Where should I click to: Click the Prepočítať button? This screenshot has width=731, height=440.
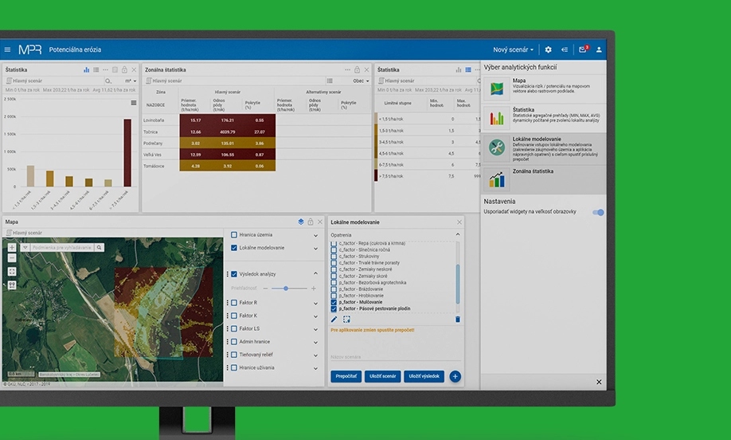(x=346, y=376)
